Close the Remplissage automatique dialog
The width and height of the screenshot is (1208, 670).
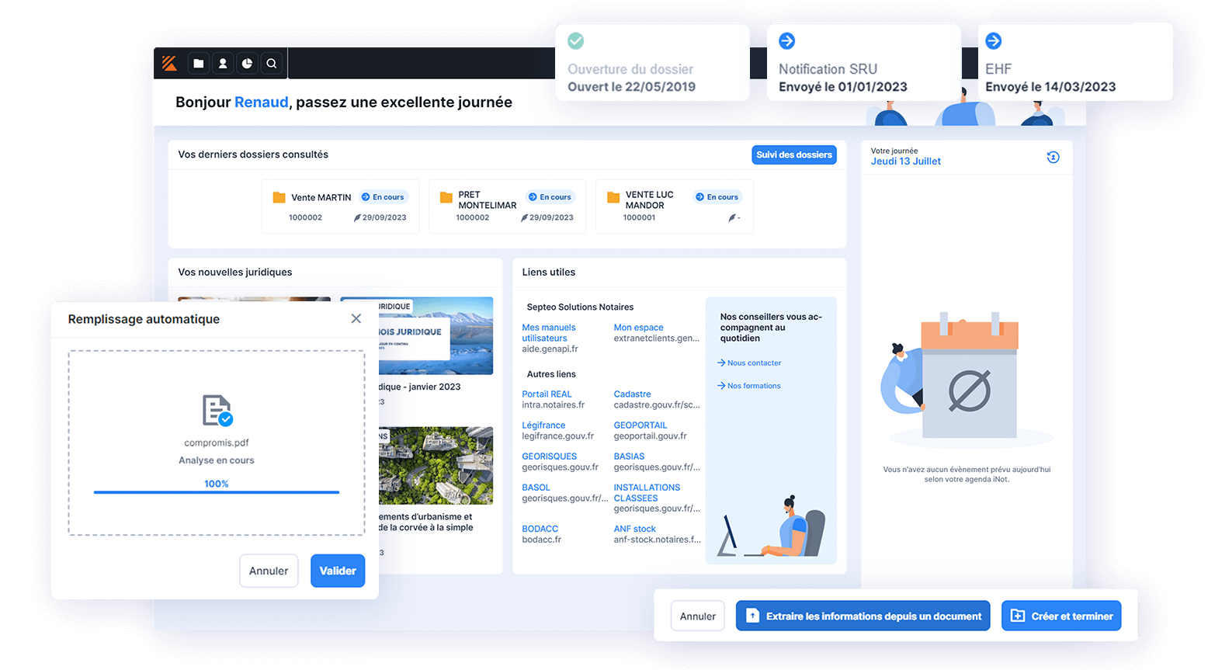coord(356,318)
